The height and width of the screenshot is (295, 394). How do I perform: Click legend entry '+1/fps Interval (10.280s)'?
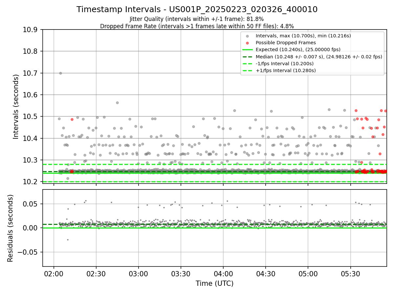286,70
